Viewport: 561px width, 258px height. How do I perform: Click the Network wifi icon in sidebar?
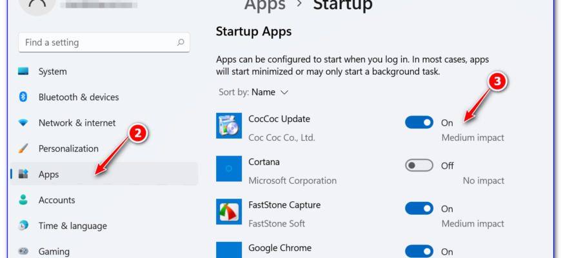[23, 123]
